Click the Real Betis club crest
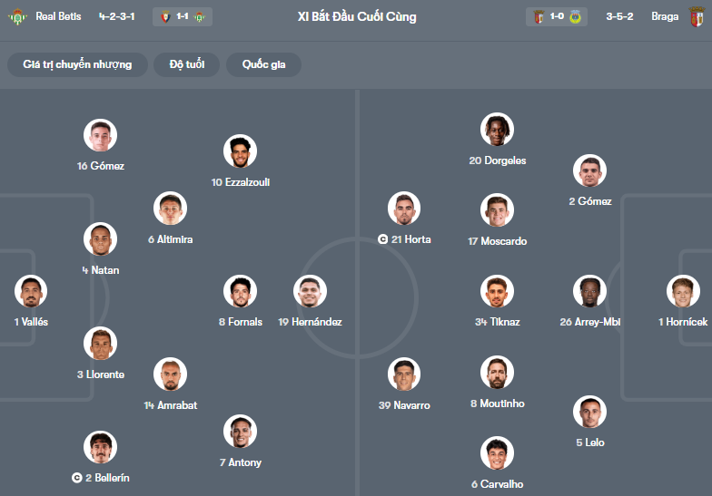 pos(17,16)
